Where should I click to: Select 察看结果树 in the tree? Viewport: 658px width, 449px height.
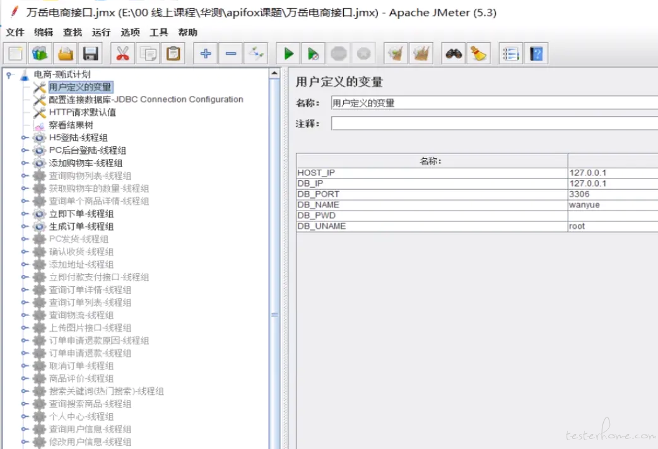pyautogui.click(x=71, y=125)
